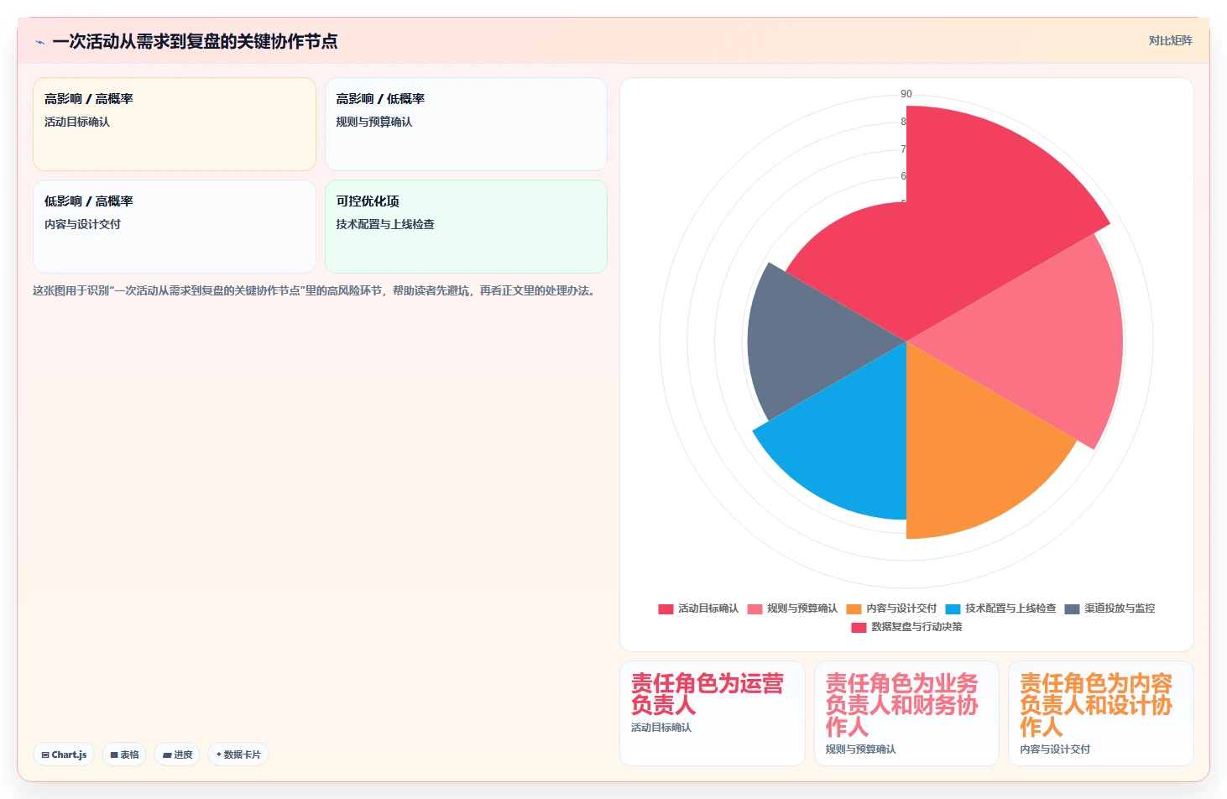Toggle 技术配置与上线检查 legend entry
Viewport: 1227px width, 799px height.
click(1000, 608)
